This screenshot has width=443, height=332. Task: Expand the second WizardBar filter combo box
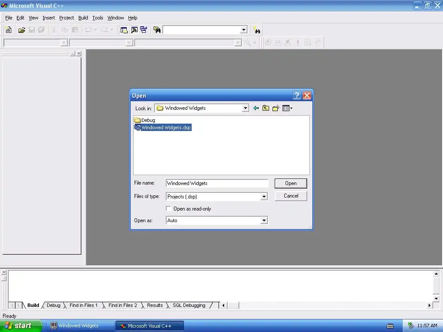(129, 43)
